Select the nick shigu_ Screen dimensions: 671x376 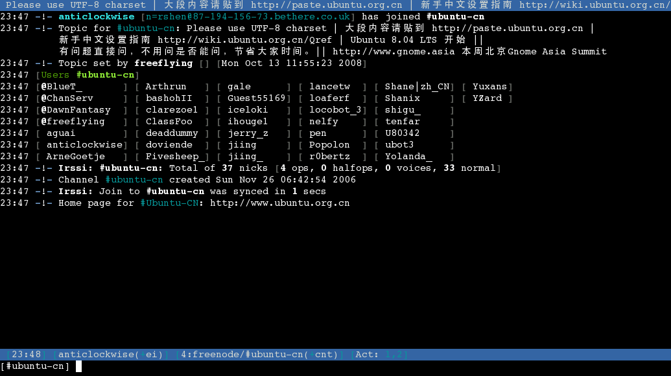coord(402,110)
